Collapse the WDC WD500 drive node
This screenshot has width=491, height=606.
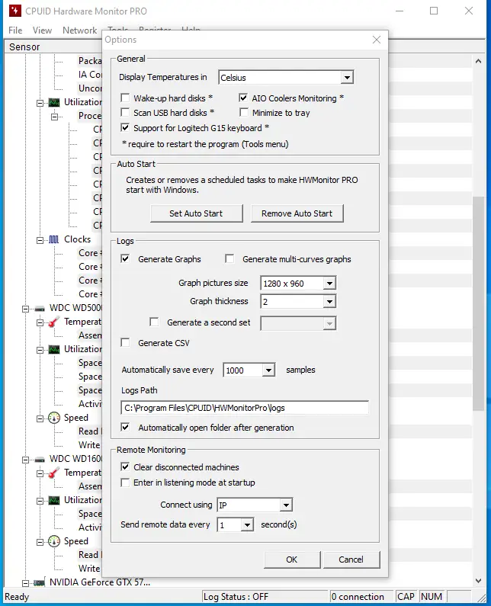pos(25,309)
